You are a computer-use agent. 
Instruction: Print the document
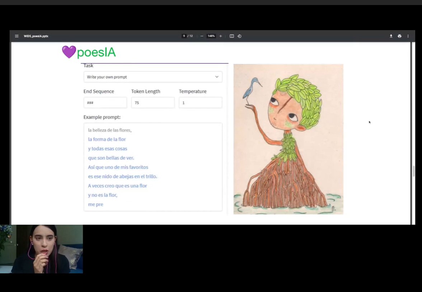[399, 36]
